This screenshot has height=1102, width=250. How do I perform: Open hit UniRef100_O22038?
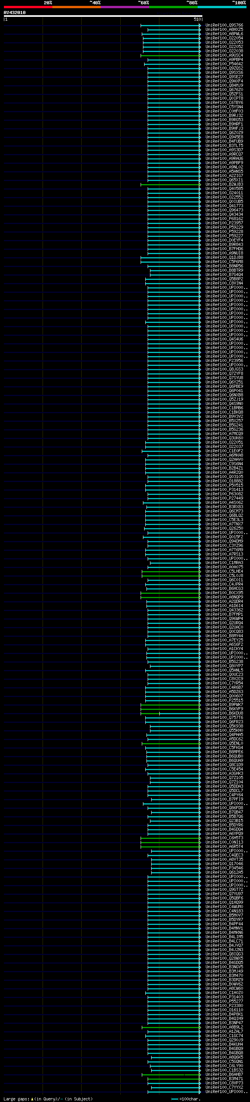point(224,51)
